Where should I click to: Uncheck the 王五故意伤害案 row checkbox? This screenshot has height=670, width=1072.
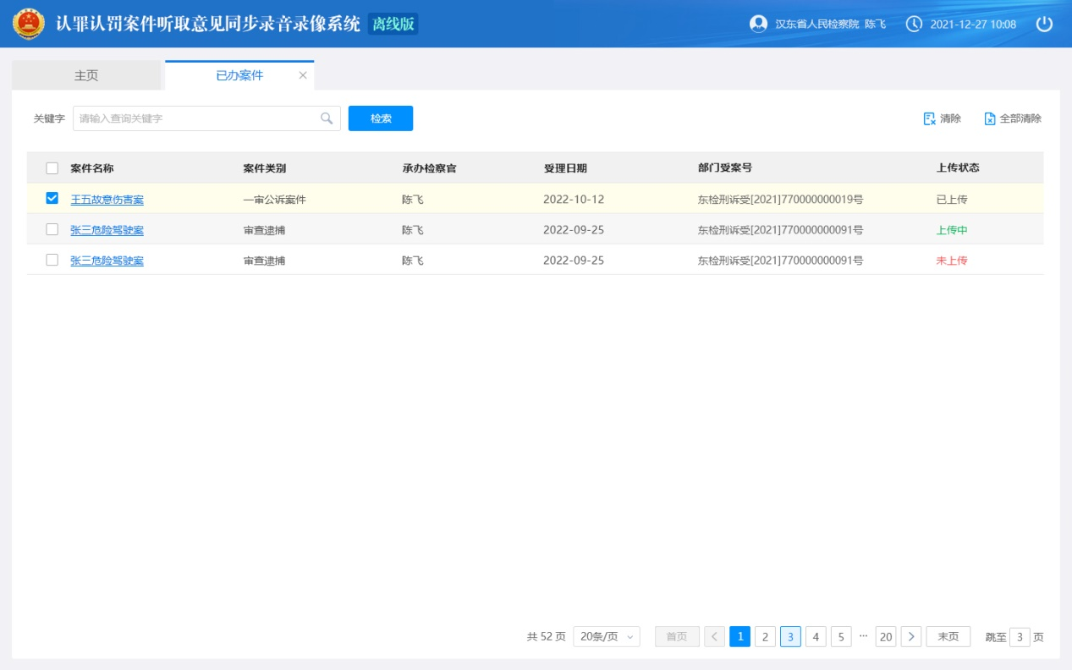pos(52,199)
